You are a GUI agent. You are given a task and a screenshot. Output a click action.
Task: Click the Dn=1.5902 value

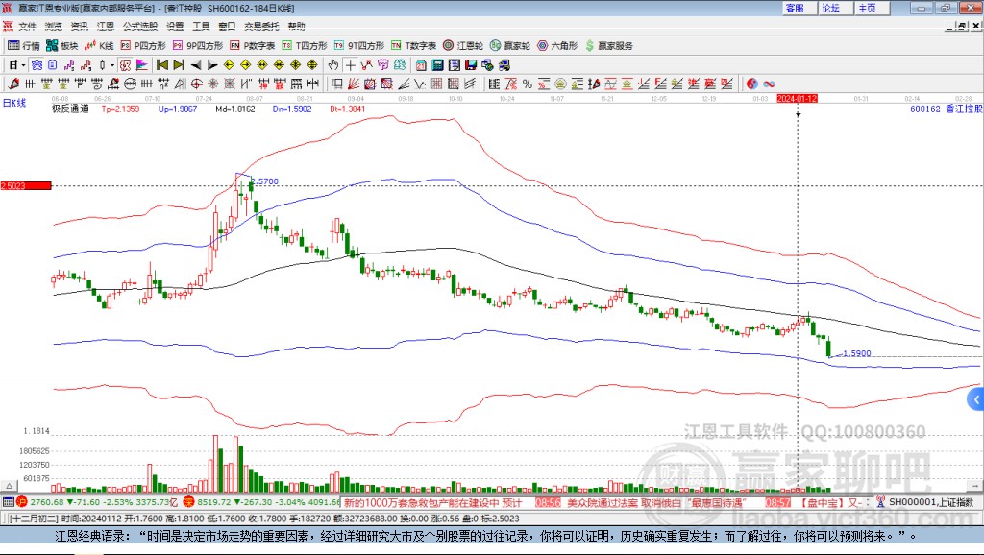click(292, 109)
